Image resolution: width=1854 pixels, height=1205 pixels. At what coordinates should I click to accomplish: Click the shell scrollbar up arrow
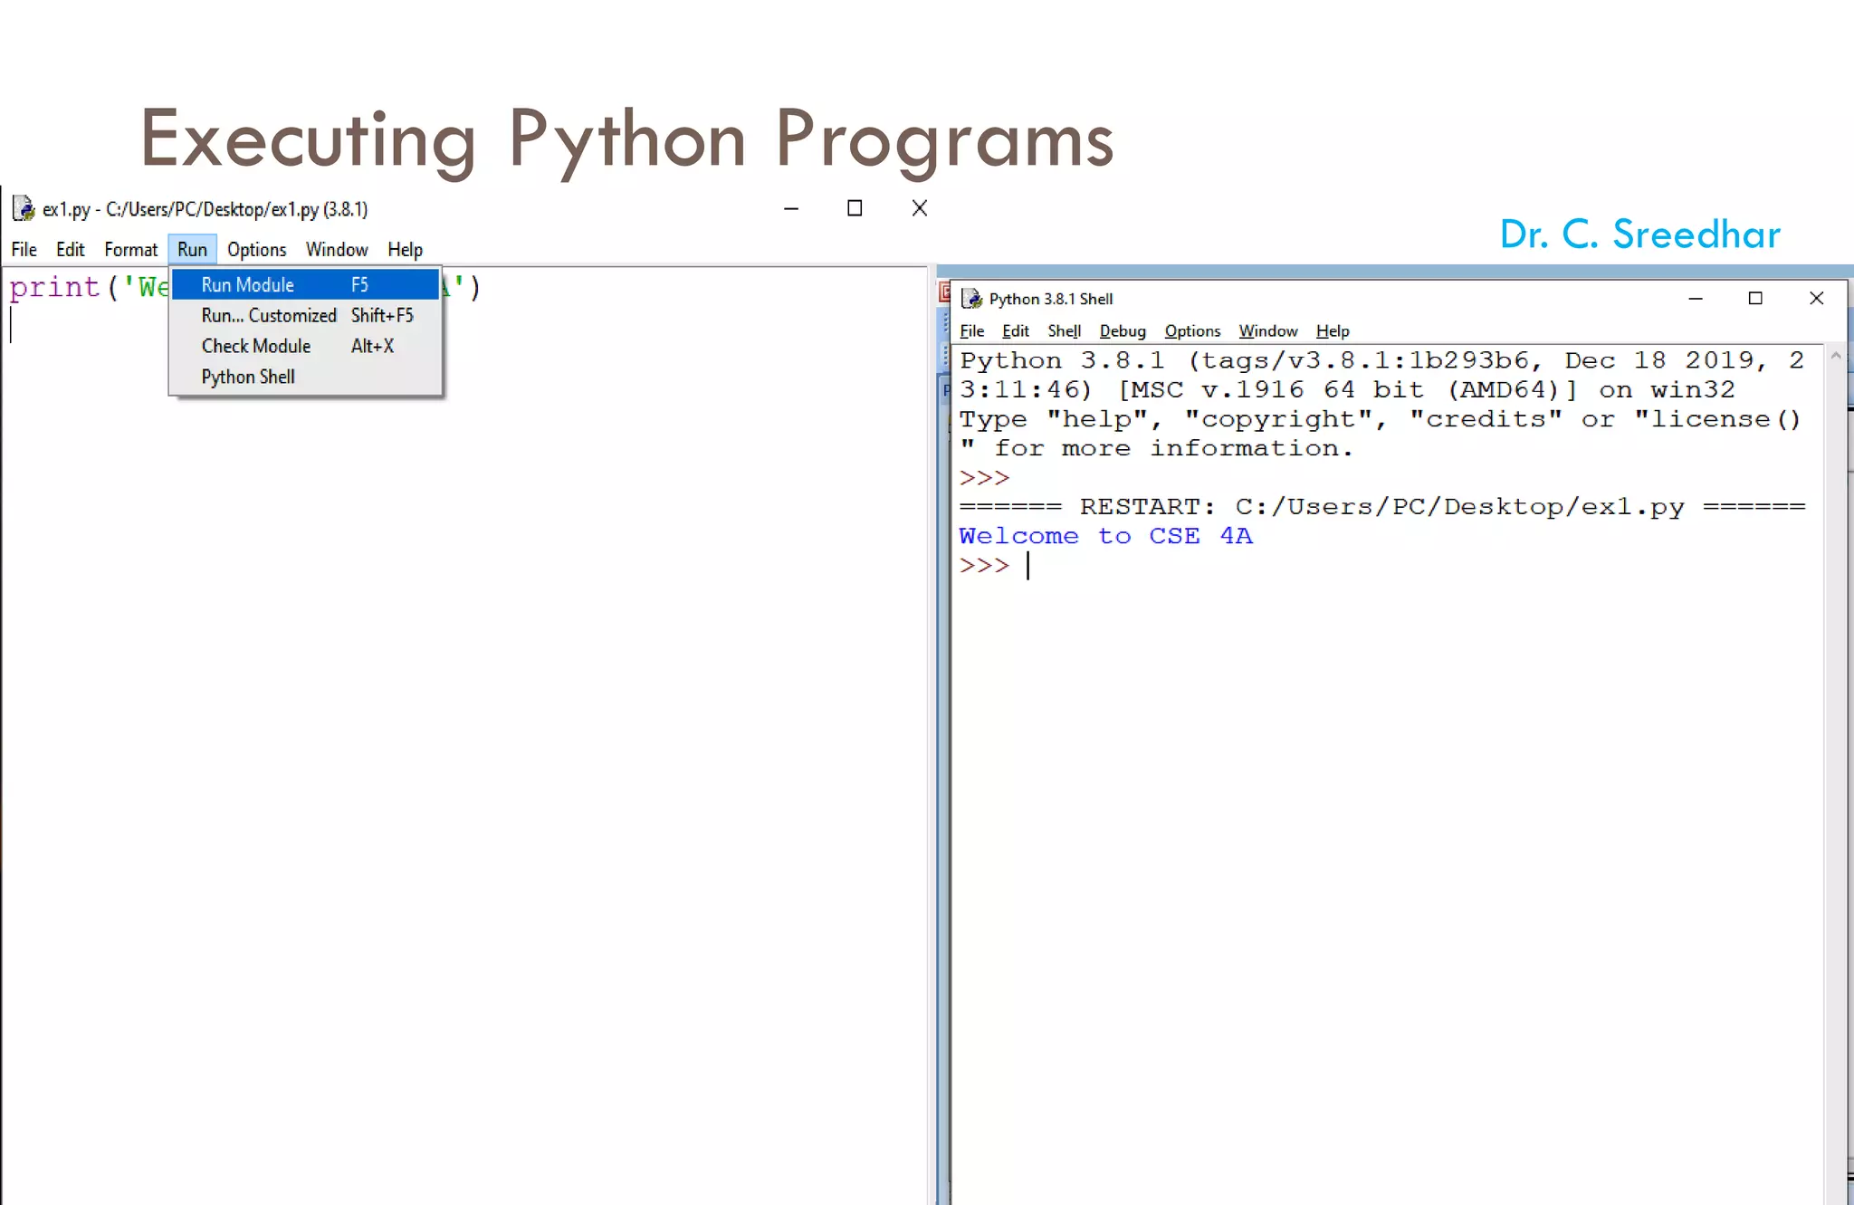1836,357
